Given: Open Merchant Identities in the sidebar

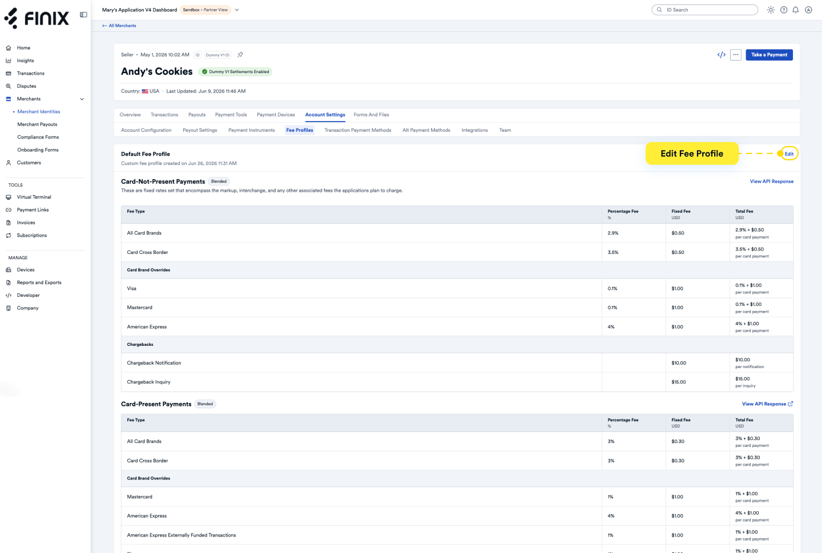Looking at the screenshot, I should 39,112.
